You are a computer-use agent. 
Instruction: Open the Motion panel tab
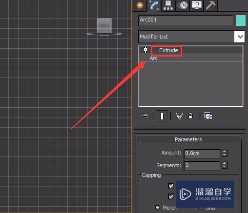click(x=183, y=5)
